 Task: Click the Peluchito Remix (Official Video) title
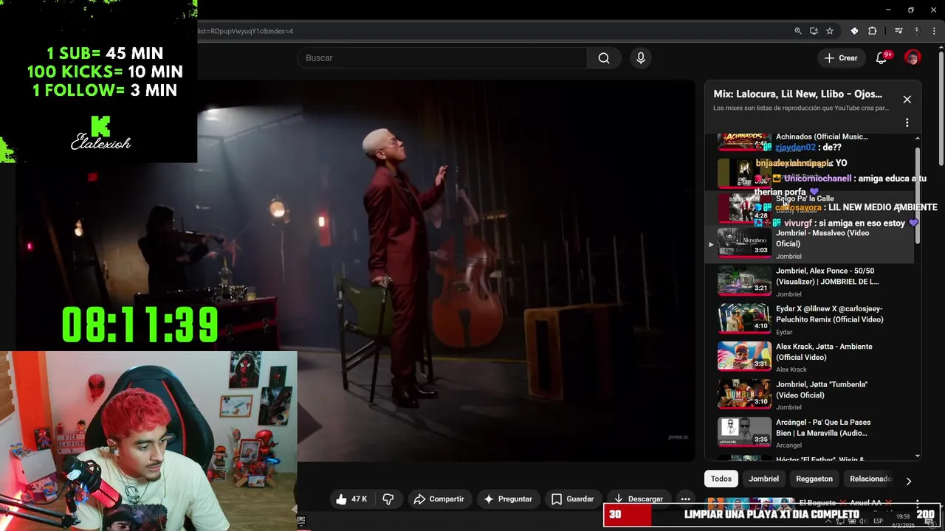point(829,314)
